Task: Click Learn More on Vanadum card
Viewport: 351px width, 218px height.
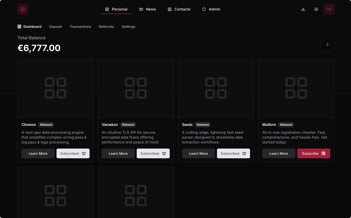Action: 118,153
